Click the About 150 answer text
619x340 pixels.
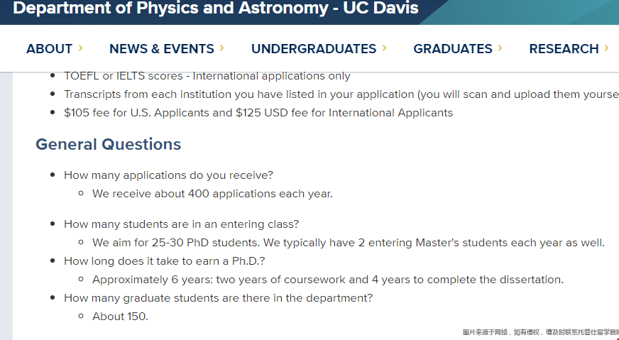(121, 317)
